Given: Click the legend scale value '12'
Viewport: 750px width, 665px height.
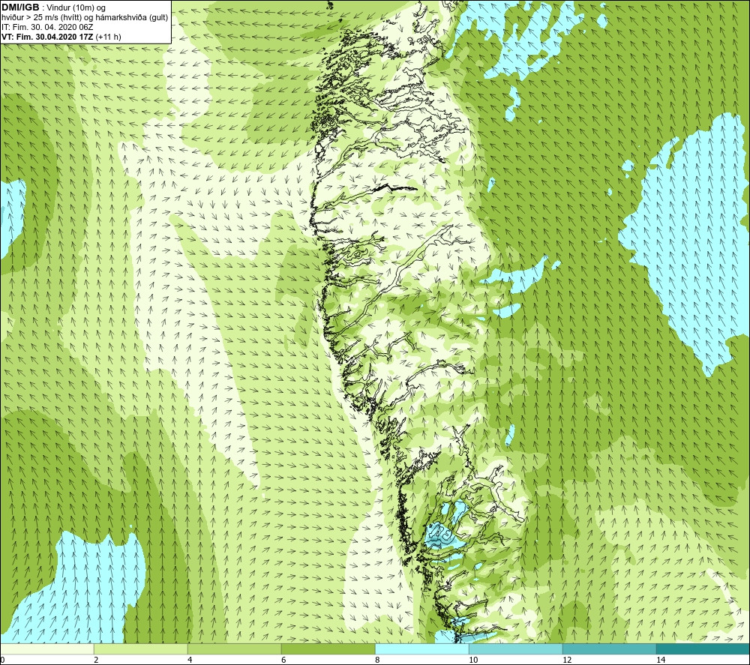Looking at the screenshot, I should pyautogui.click(x=567, y=660).
